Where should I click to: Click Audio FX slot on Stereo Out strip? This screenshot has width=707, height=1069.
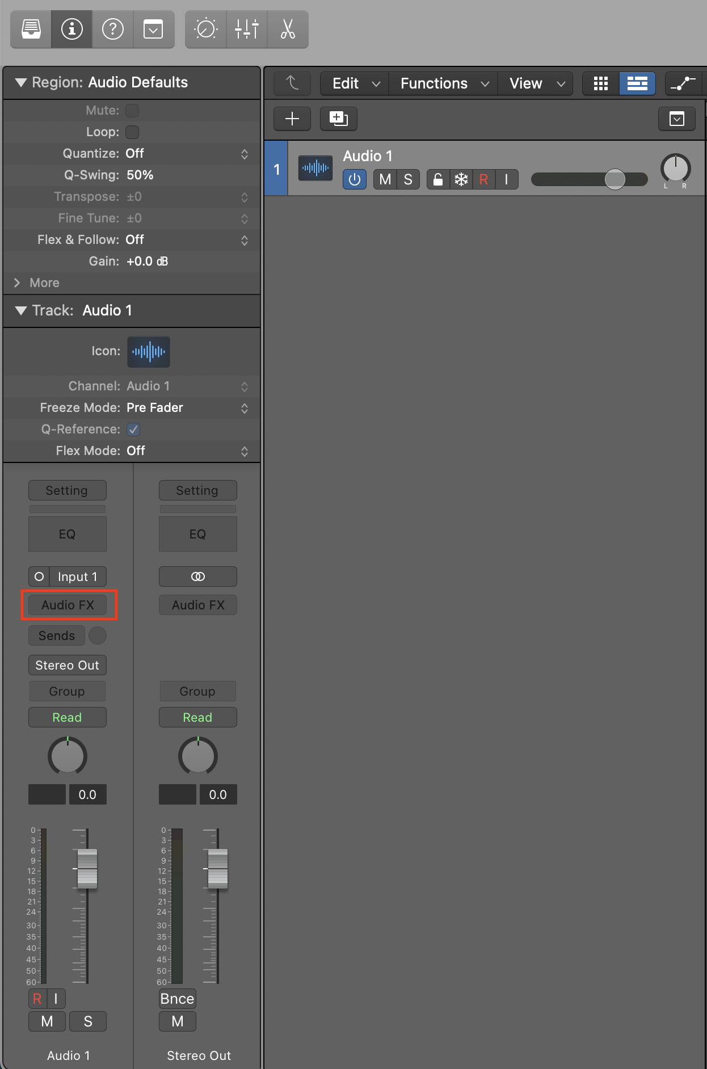click(197, 605)
